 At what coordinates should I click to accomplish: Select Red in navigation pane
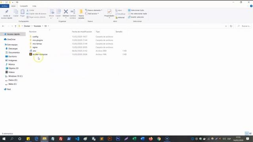coord(9,89)
